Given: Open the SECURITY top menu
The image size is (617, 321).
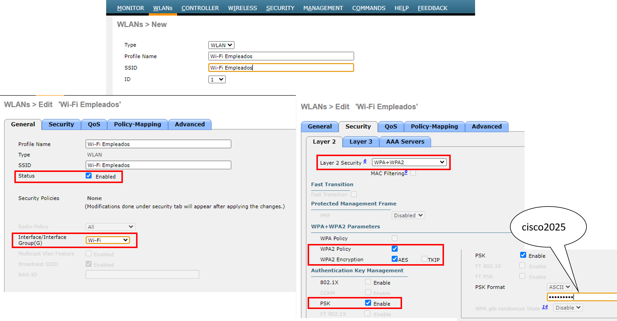Looking at the screenshot, I should point(280,8).
